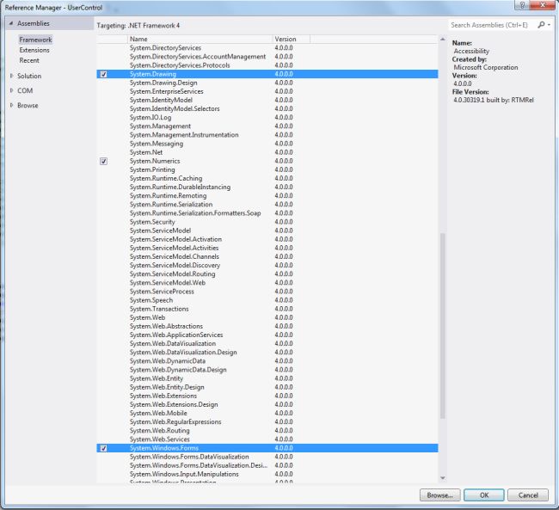Select System.Runtime.DurableInstancing row
559x510 pixels.
[x=267, y=187]
